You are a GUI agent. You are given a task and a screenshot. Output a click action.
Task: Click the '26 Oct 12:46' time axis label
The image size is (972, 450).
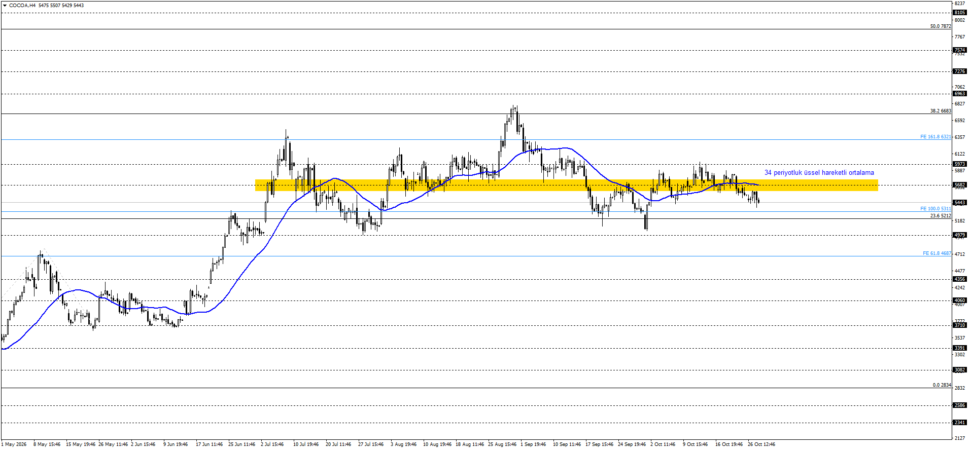(x=761, y=444)
